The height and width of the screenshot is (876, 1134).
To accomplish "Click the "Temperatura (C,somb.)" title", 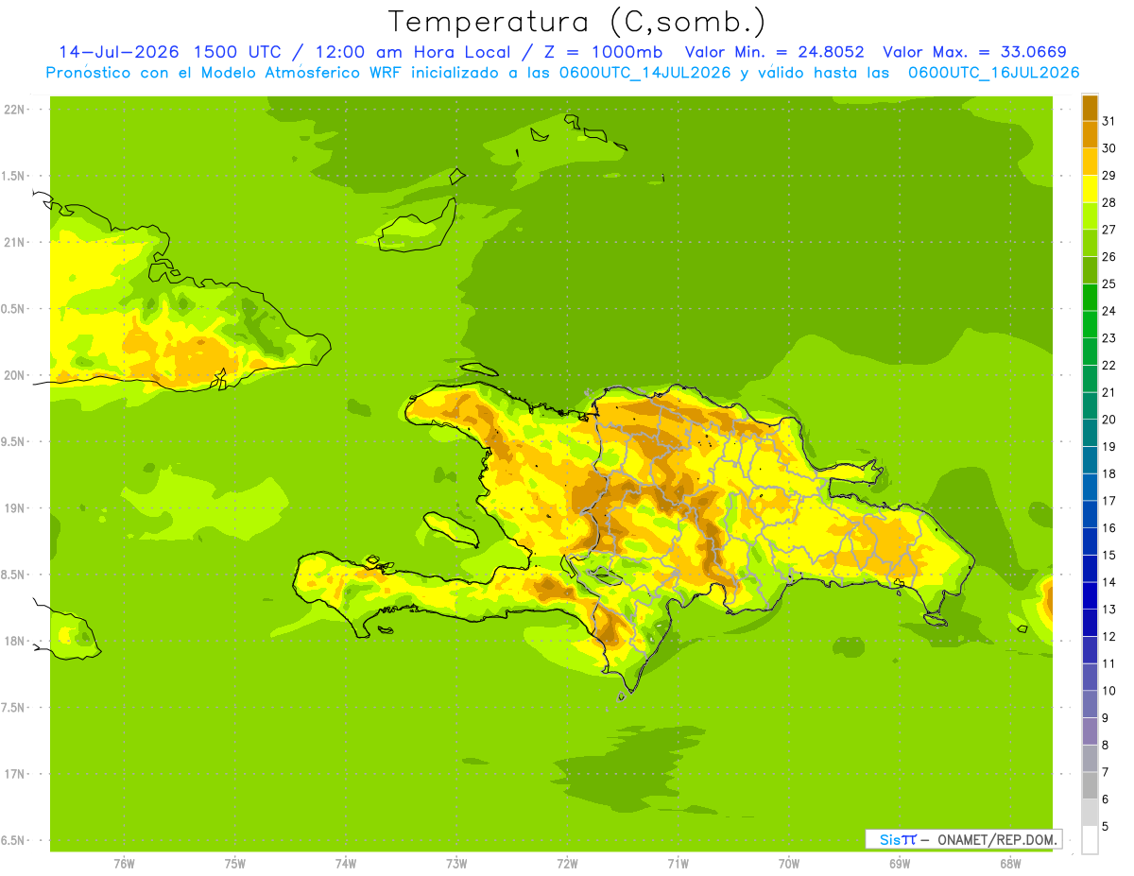I will coord(577,22).
